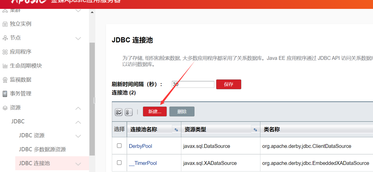Click org.apache.derby.jdbc.ClientDataSource cell
Screen dimensions: 373x172
[x=307, y=146]
